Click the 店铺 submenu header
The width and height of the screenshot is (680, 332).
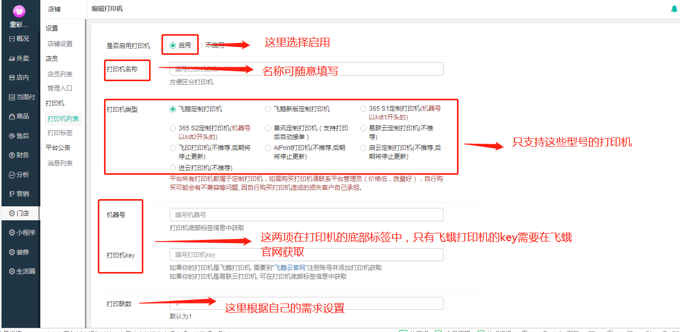coord(54,9)
